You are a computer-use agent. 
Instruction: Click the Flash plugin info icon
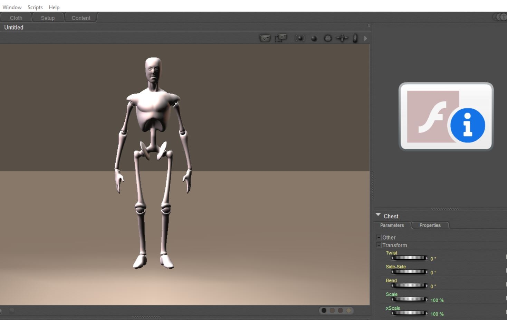tap(446, 117)
